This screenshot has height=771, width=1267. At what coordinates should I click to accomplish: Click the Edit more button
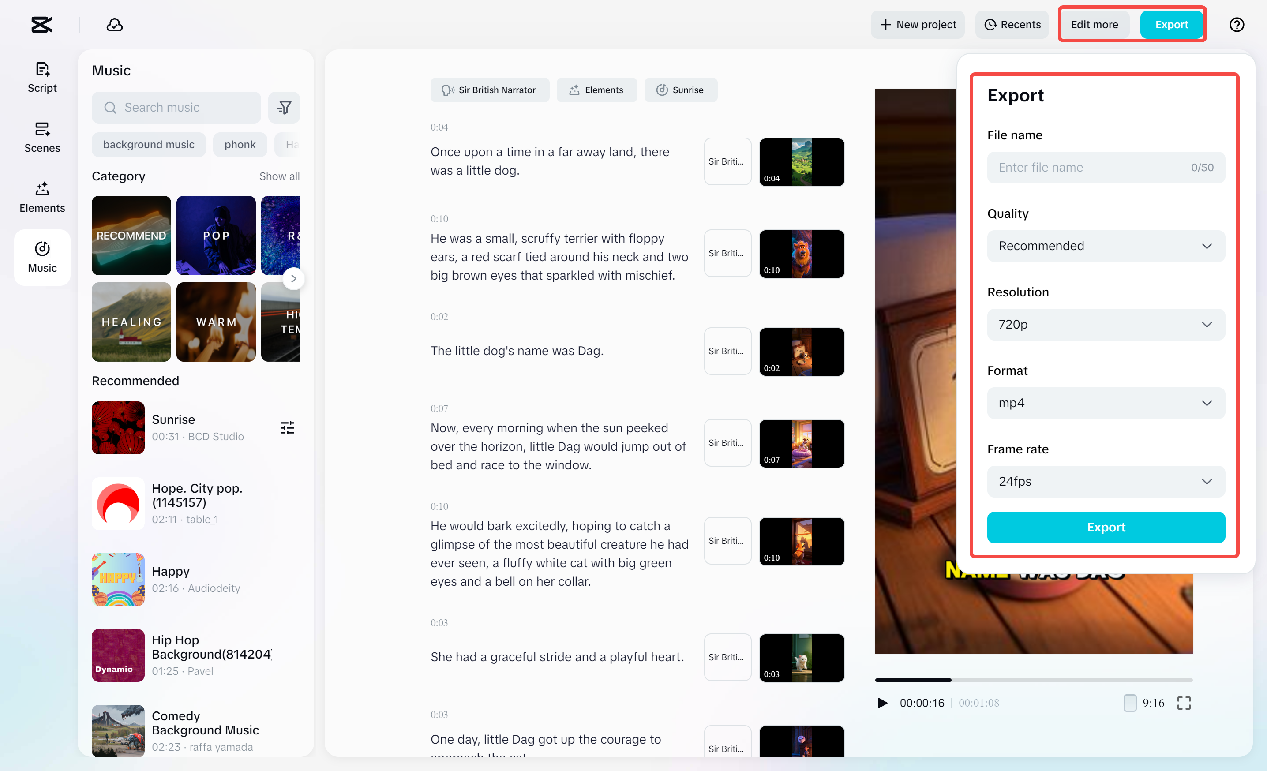point(1094,25)
